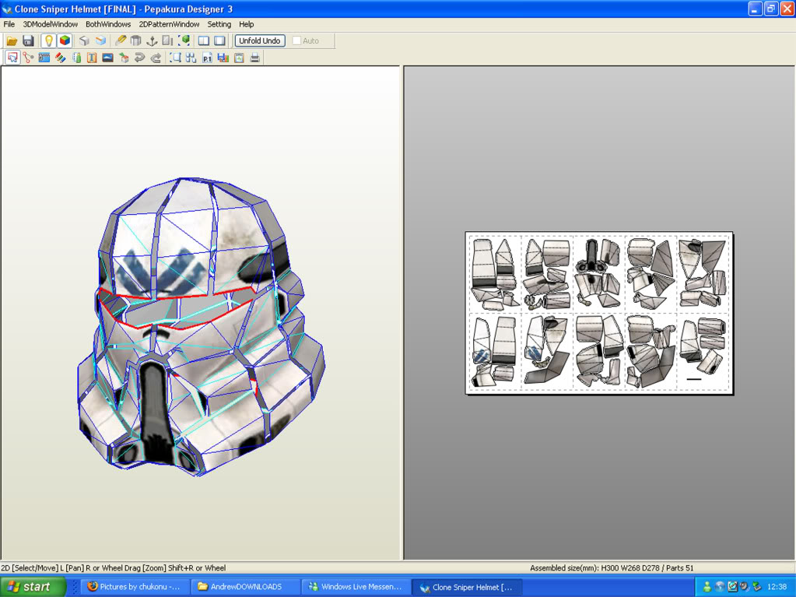Open the BothWindows menu

pyautogui.click(x=108, y=24)
